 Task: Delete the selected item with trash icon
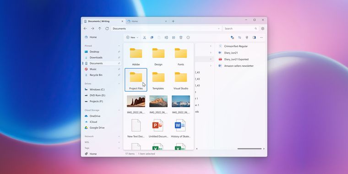coord(181,38)
